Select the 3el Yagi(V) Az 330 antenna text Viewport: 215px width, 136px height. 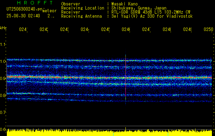[x=152, y=16]
